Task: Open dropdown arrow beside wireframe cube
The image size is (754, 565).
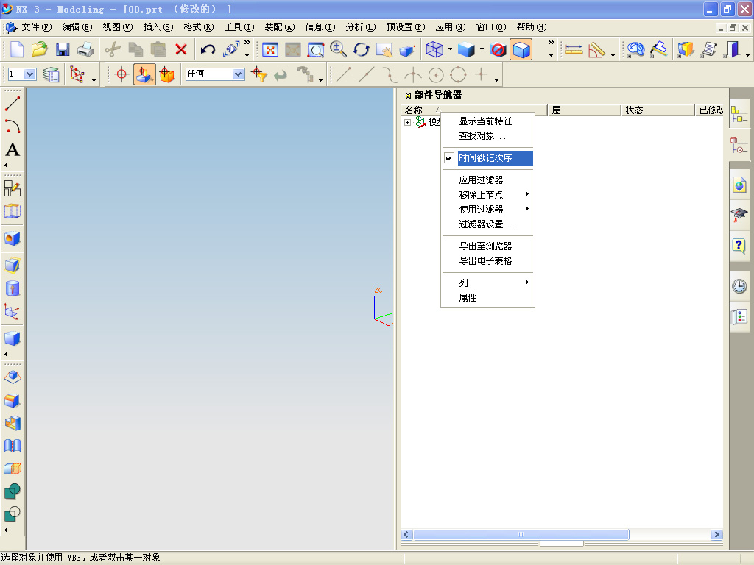Action: pyautogui.click(x=450, y=49)
